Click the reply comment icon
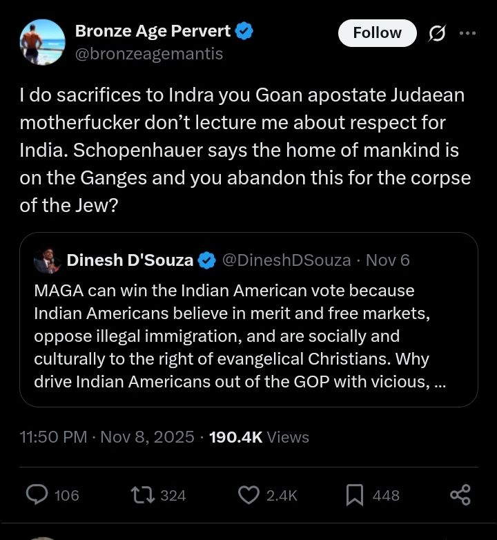The height and width of the screenshot is (540, 497). point(37,494)
